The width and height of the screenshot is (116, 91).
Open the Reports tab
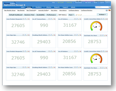(x=57, y=7)
